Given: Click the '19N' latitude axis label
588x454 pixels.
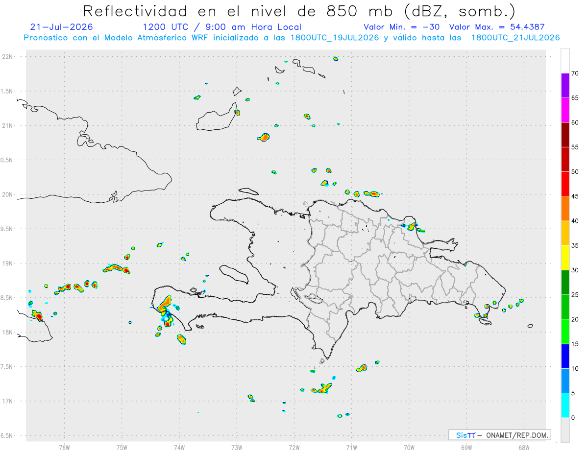Looking at the screenshot, I should click(x=8, y=263).
